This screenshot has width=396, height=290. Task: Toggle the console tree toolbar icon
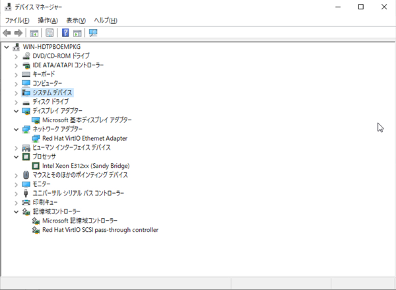[34, 33]
